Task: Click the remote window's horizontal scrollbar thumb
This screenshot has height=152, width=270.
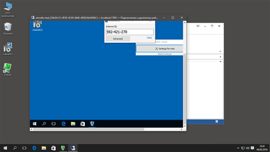Action: pos(88,129)
